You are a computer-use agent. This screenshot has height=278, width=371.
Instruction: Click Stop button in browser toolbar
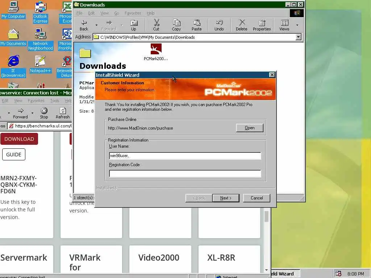click(x=44, y=113)
